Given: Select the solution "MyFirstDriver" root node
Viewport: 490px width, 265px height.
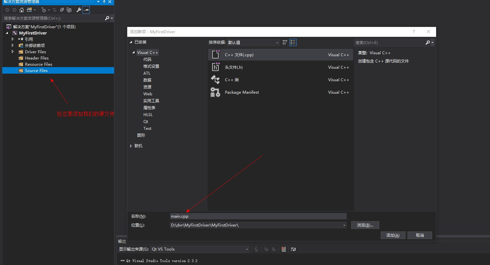Looking at the screenshot, I should tap(44, 27).
